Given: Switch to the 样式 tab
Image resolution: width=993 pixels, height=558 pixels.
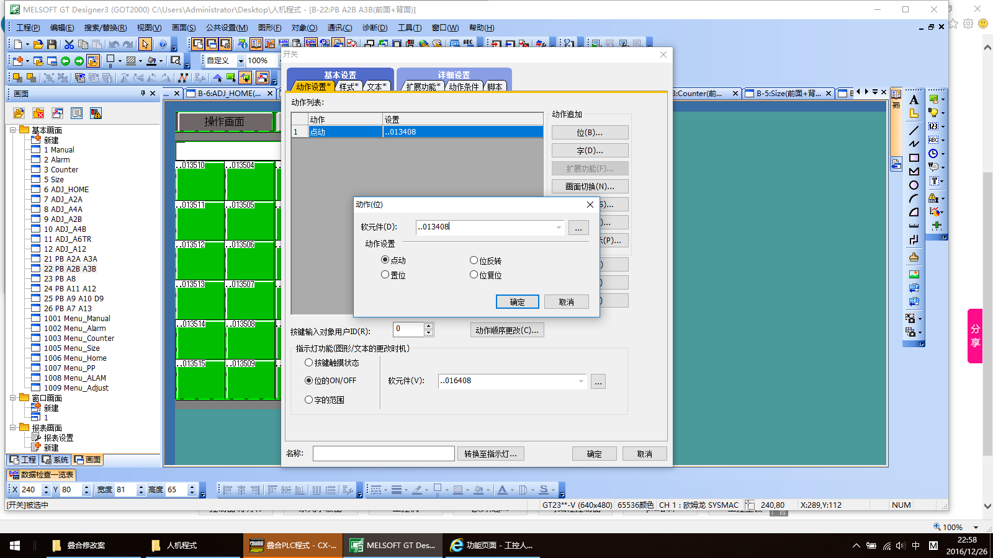Looking at the screenshot, I should tap(348, 87).
